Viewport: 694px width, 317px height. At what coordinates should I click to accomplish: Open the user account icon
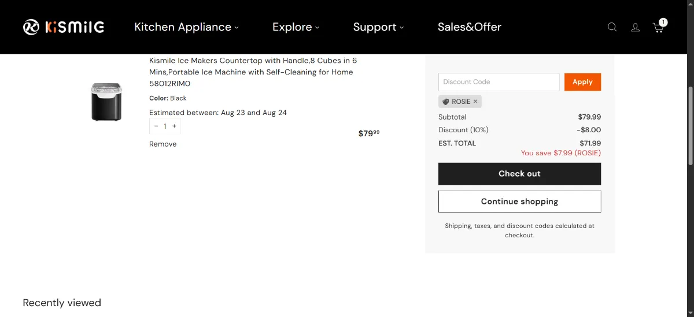click(635, 27)
